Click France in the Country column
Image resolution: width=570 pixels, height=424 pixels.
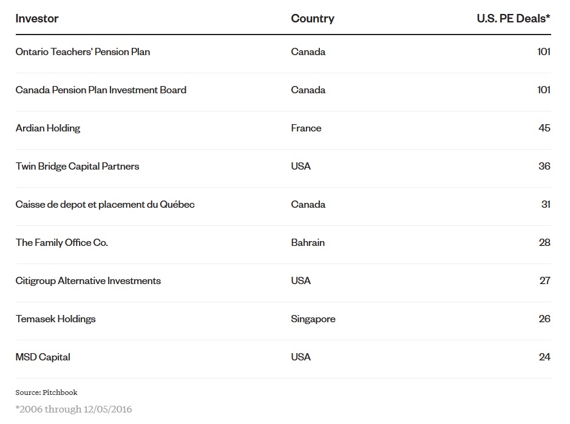coord(306,128)
